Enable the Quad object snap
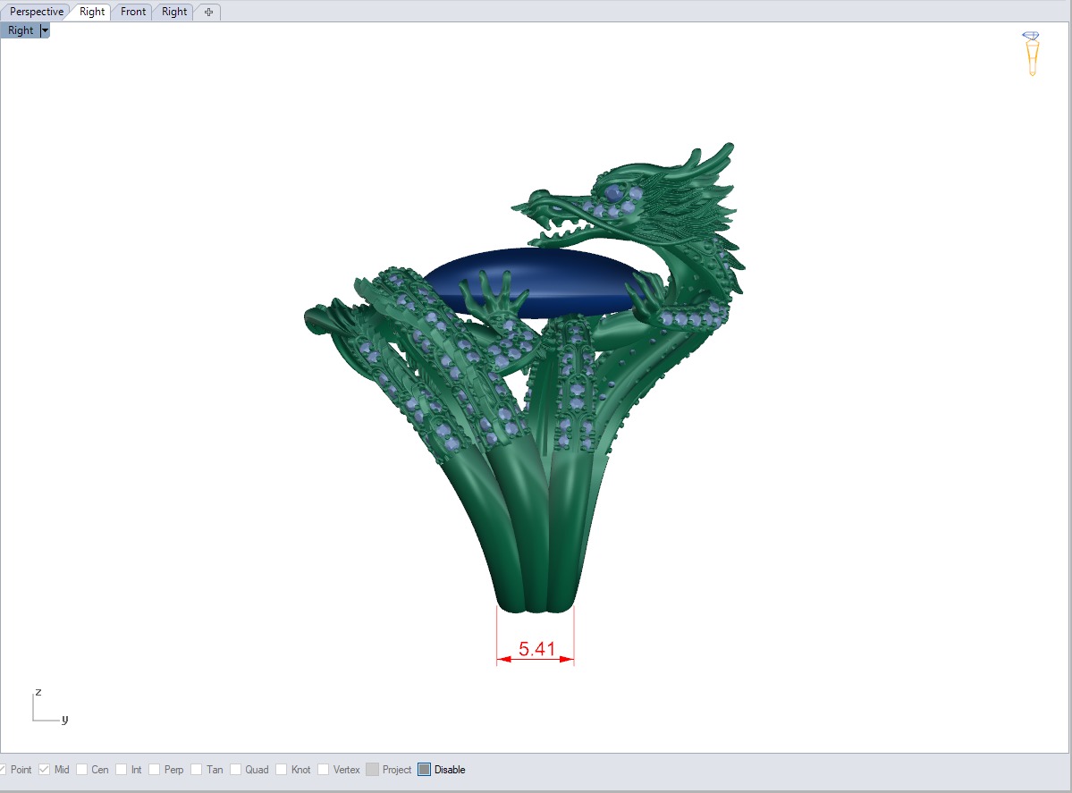 tap(235, 770)
